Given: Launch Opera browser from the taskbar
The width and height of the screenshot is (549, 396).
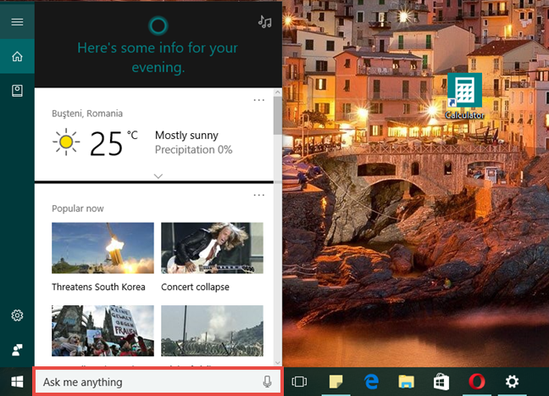Looking at the screenshot, I should (476, 382).
